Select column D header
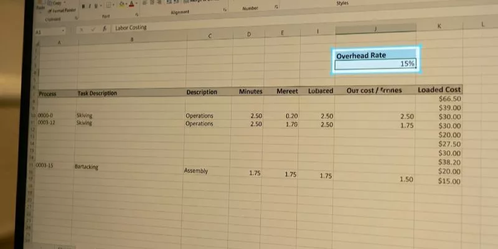 point(249,34)
